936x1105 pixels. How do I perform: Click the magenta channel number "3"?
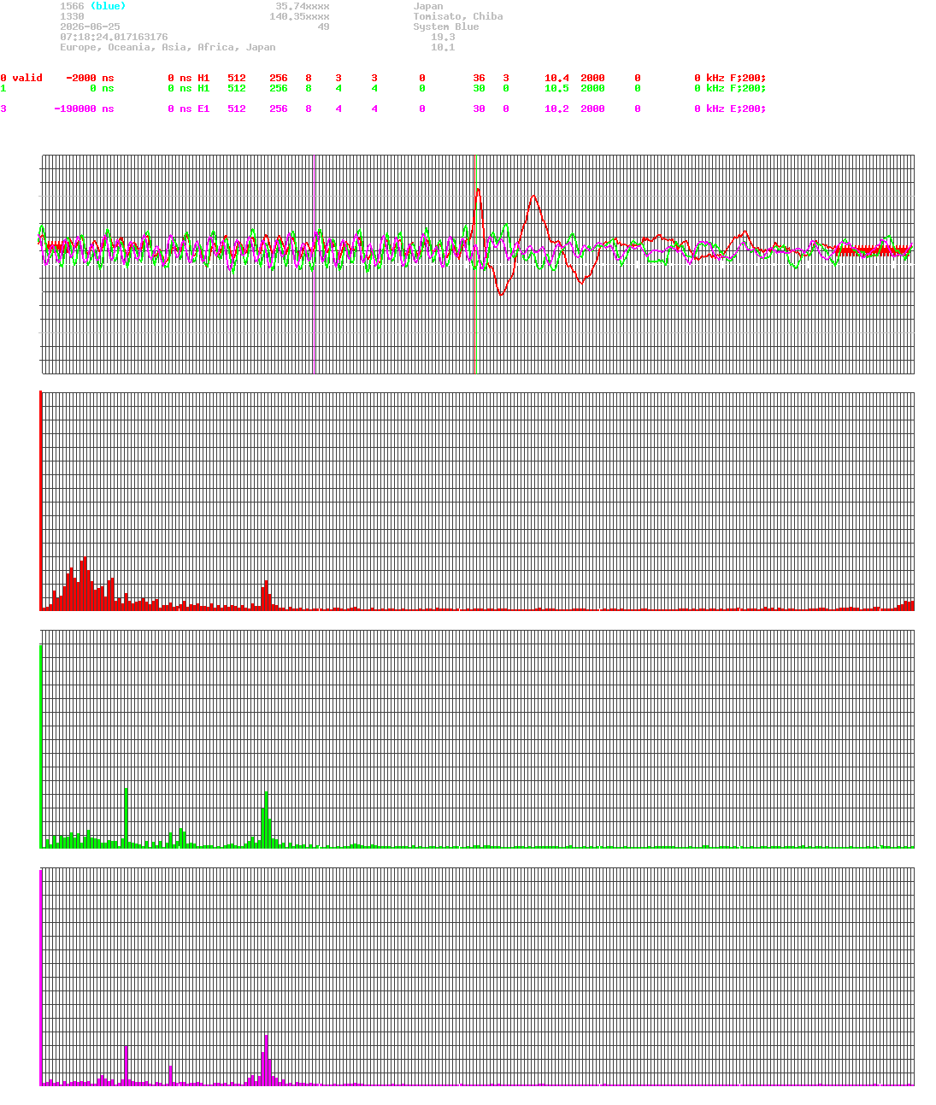click(3, 109)
